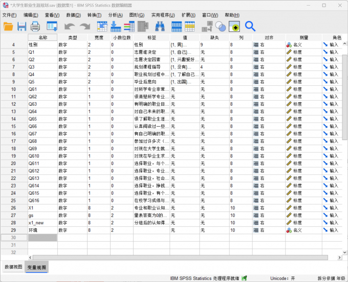The width and height of the screenshot is (348, 282).
Task: Click the input role arrow icon in row Q3
Action: (x=325, y=67)
